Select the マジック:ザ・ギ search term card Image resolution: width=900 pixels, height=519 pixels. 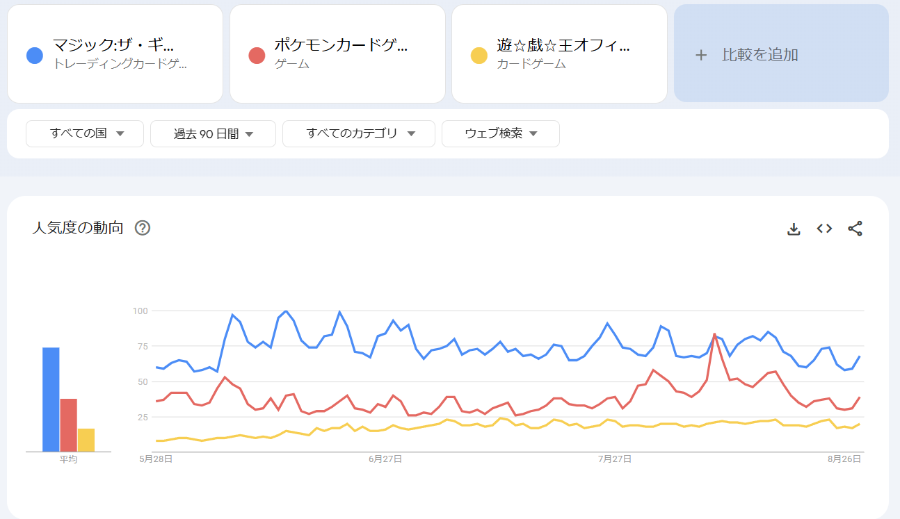(x=115, y=54)
